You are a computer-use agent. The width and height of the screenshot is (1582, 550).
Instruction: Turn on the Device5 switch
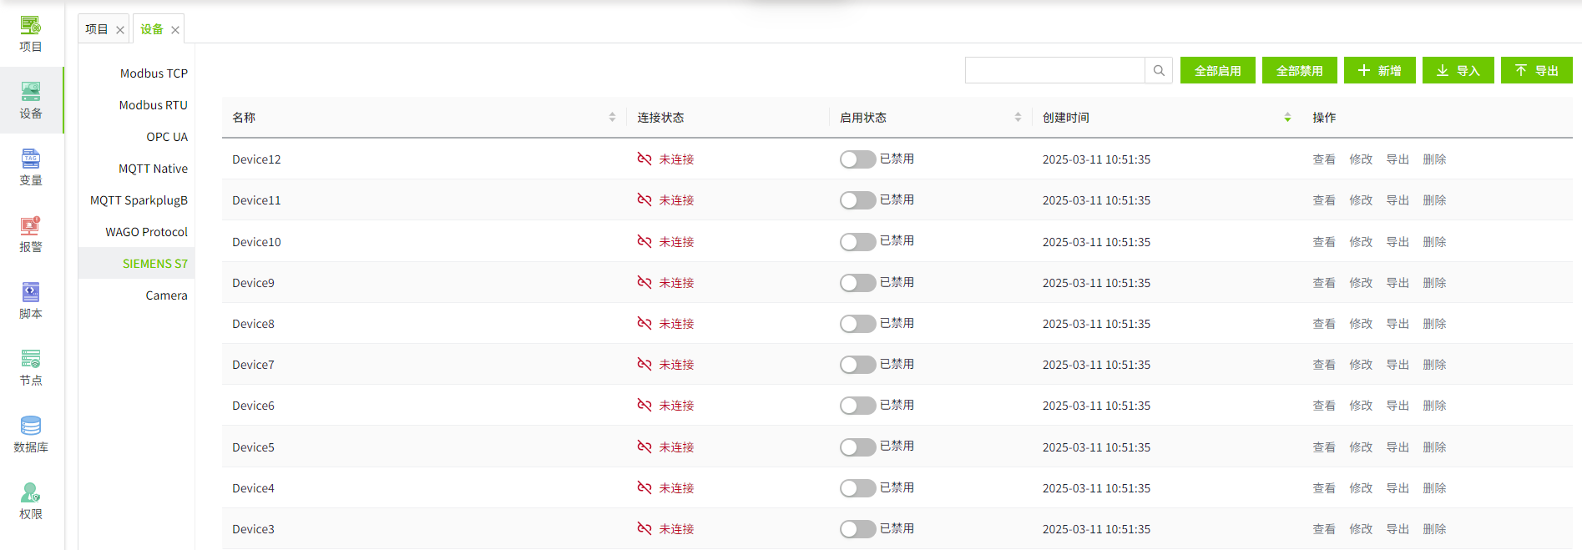click(857, 447)
